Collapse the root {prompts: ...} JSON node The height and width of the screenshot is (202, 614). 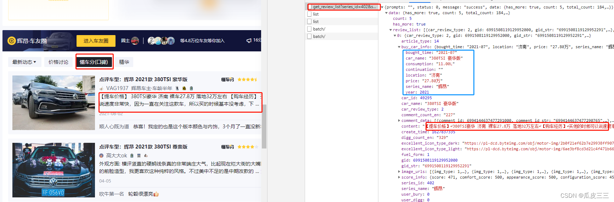(x=382, y=7)
